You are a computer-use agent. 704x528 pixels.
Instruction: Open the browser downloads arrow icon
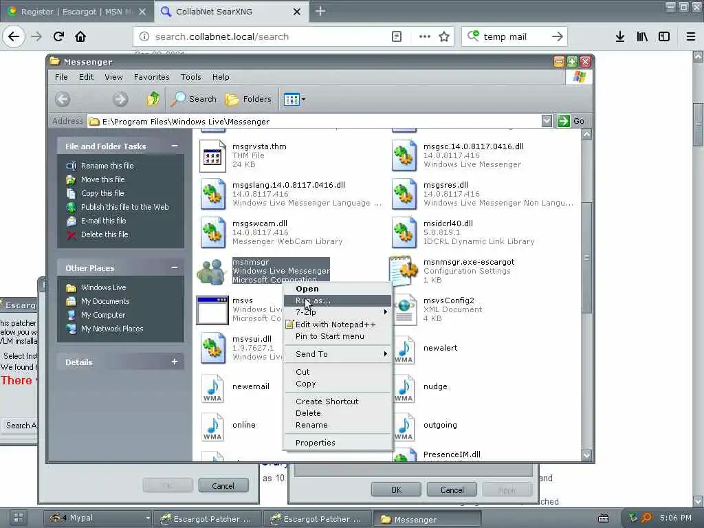tap(619, 36)
